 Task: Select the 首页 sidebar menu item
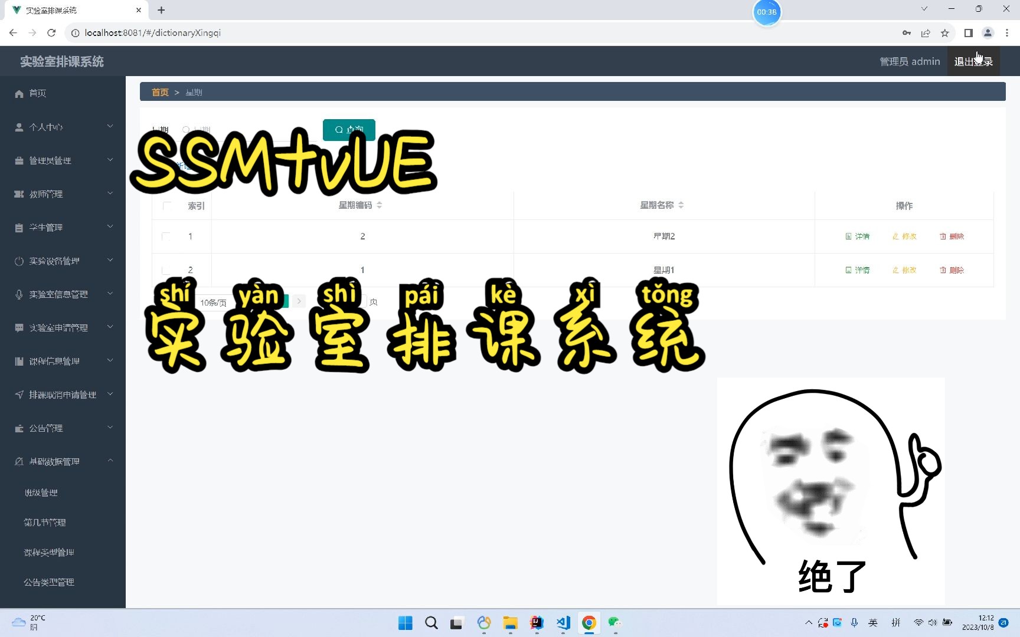[x=63, y=94]
